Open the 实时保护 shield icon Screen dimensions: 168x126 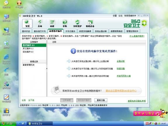[x=77, y=23]
